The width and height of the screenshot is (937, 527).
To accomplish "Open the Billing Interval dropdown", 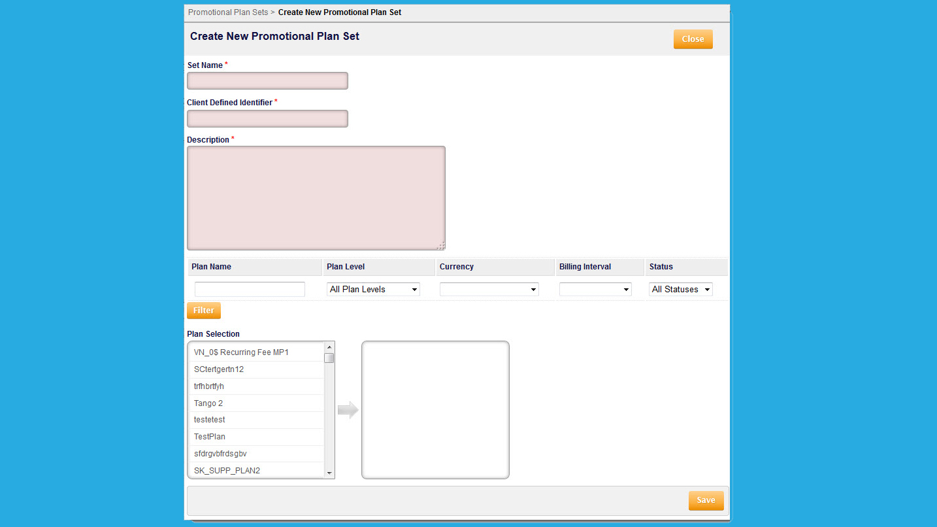I will click(595, 289).
